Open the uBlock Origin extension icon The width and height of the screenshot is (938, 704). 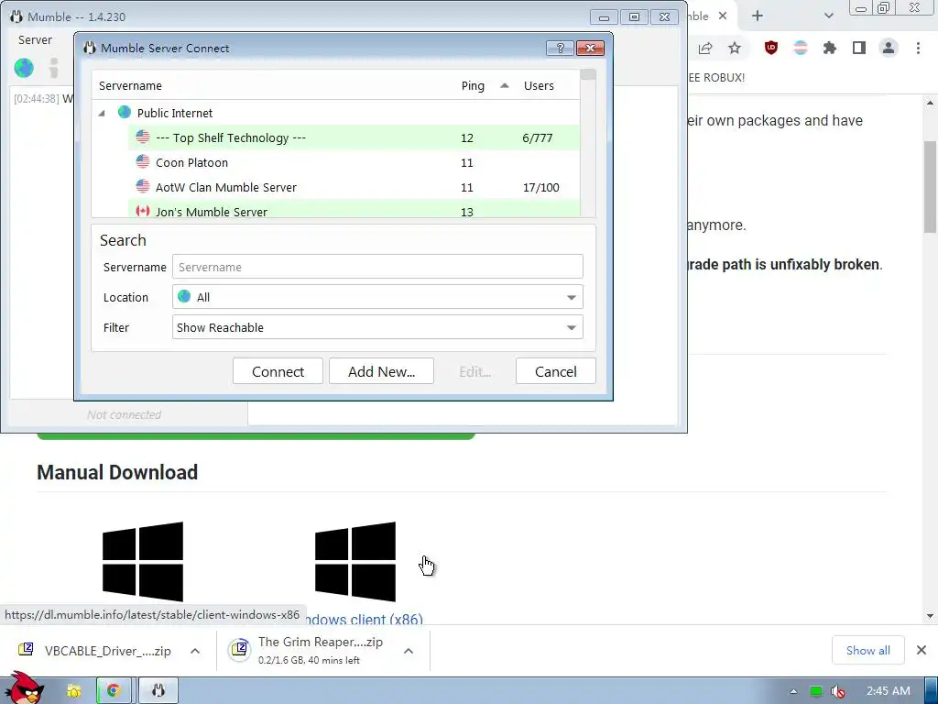point(771,48)
